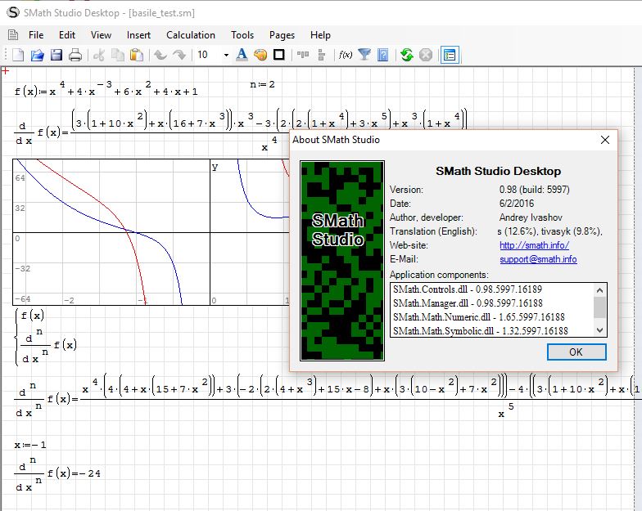Click the support@smath.info email link
Screen dimensions: 642x511
coord(538,259)
